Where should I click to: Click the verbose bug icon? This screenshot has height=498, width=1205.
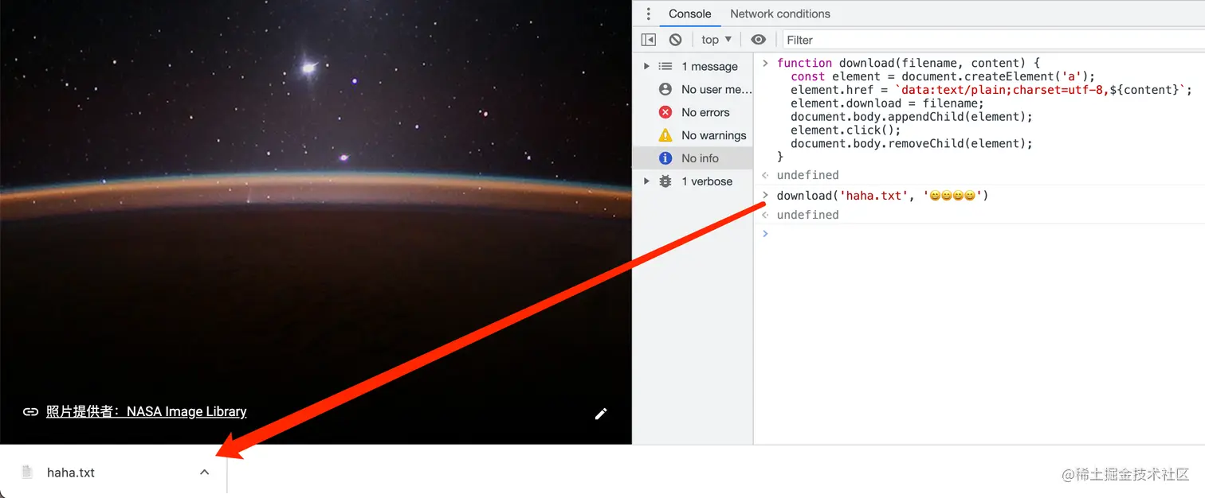coord(665,181)
